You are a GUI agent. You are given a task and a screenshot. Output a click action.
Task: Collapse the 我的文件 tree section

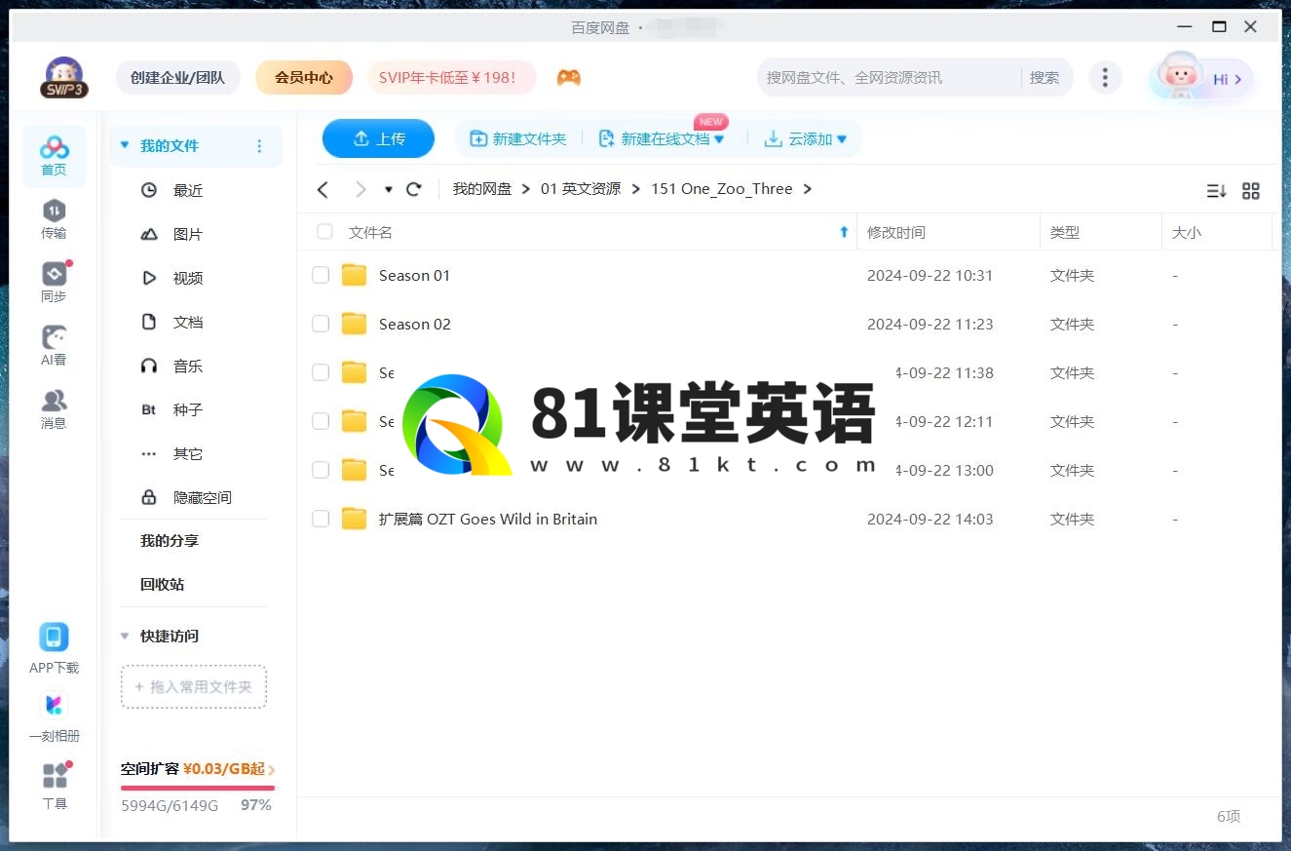pos(124,146)
